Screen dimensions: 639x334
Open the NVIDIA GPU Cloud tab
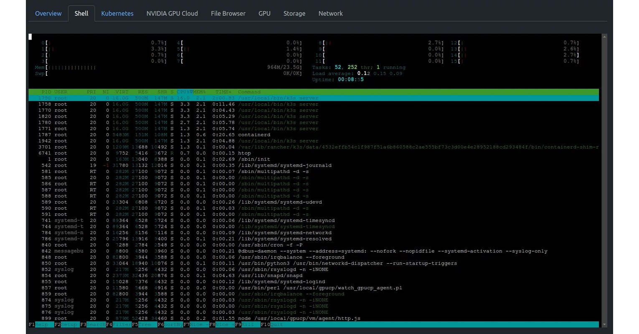point(172,13)
